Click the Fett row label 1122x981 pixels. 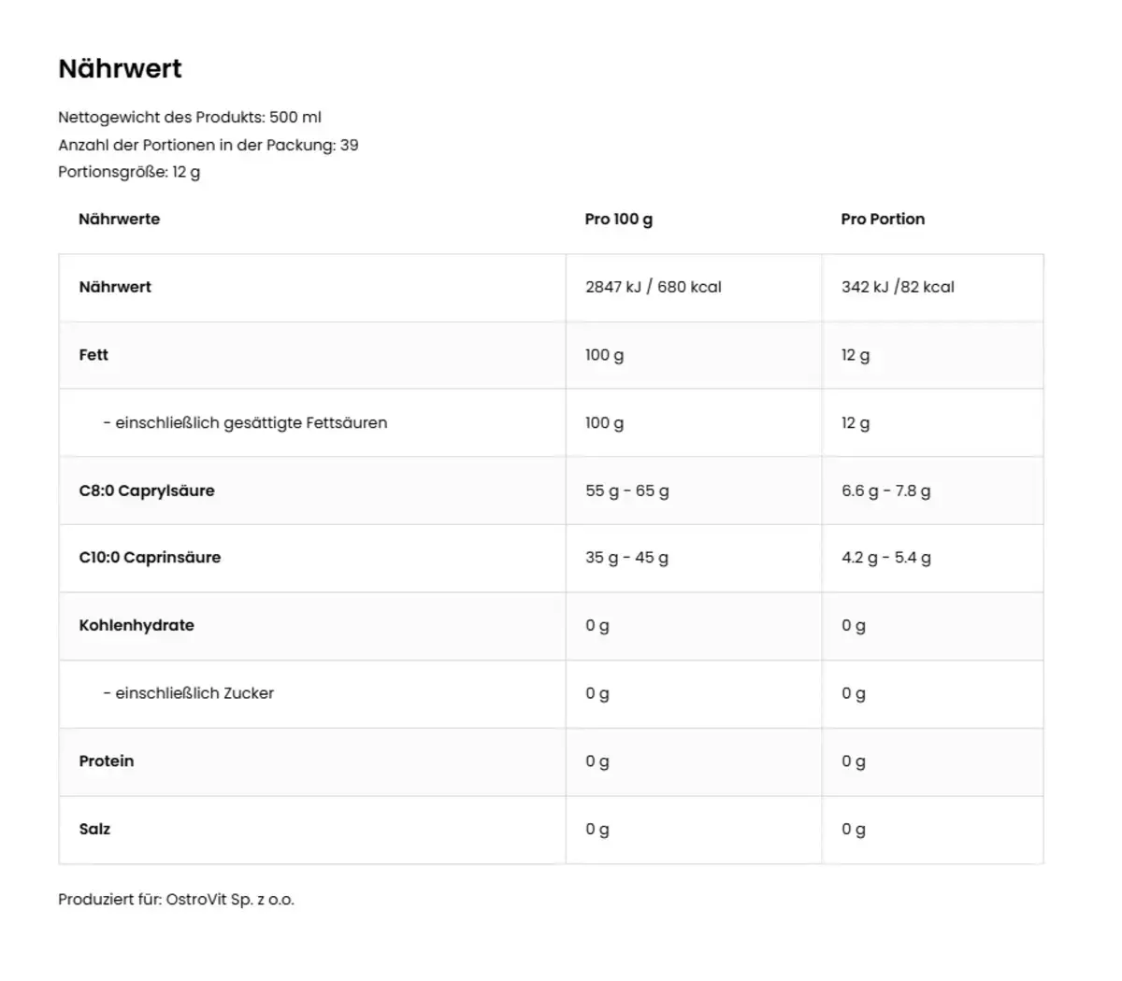(x=93, y=355)
